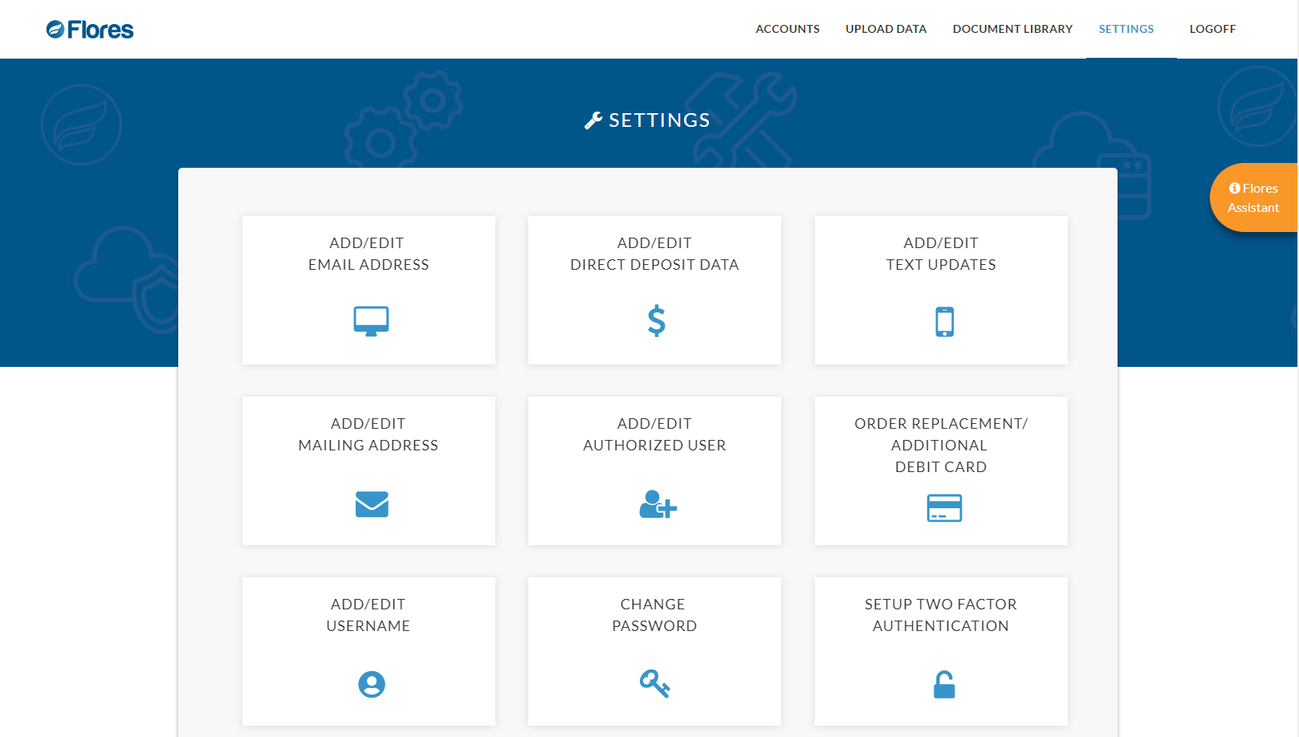The width and height of the screenshot is (1299, 737).
Task: Open Add/Edit Email Address text label
Action: click(369, 254)
